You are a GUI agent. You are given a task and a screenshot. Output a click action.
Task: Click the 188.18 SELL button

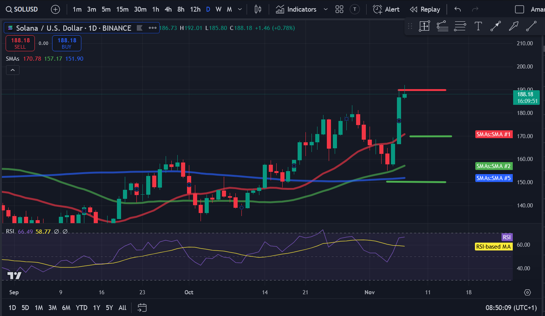[x=20, y=43]
